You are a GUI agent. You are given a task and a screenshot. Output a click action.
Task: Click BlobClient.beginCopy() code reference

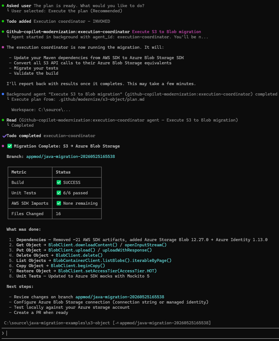[78, 266]
